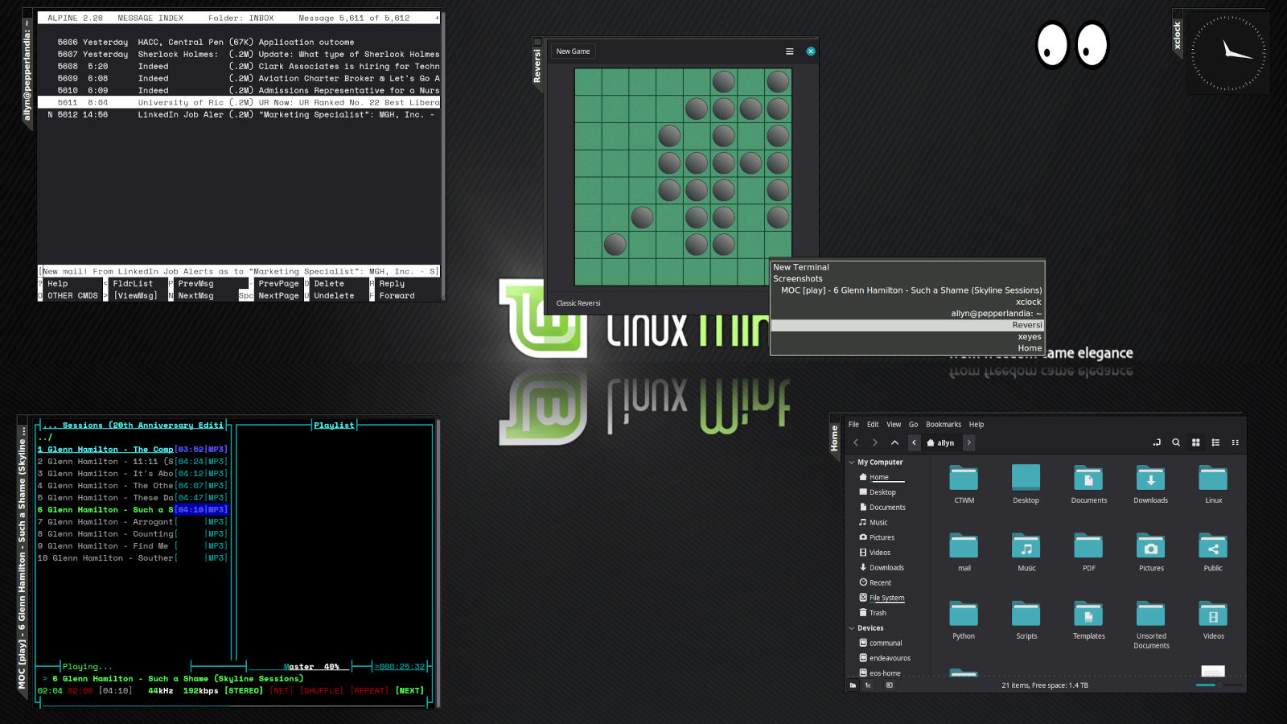Image resolution: width=1287 pixels, height=724 pixels.
Task: Select the LinkedIn Job Alert email
Action: 241,115
